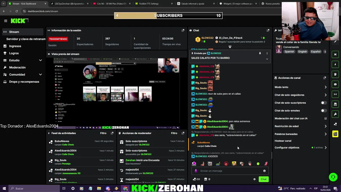This screenshot has width=341, height=192.
Task: Open Drops y recompensas in the sidebar
Action: pos(24,82)
